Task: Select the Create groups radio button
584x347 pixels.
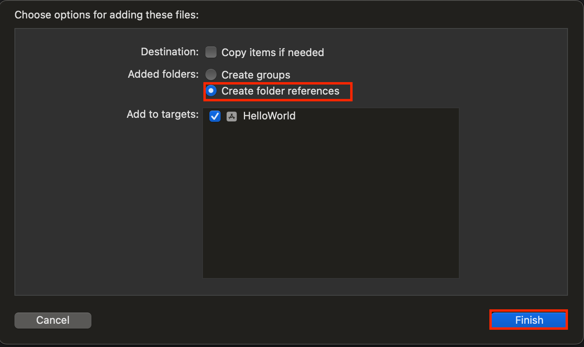Action: [x=211, y=75]
